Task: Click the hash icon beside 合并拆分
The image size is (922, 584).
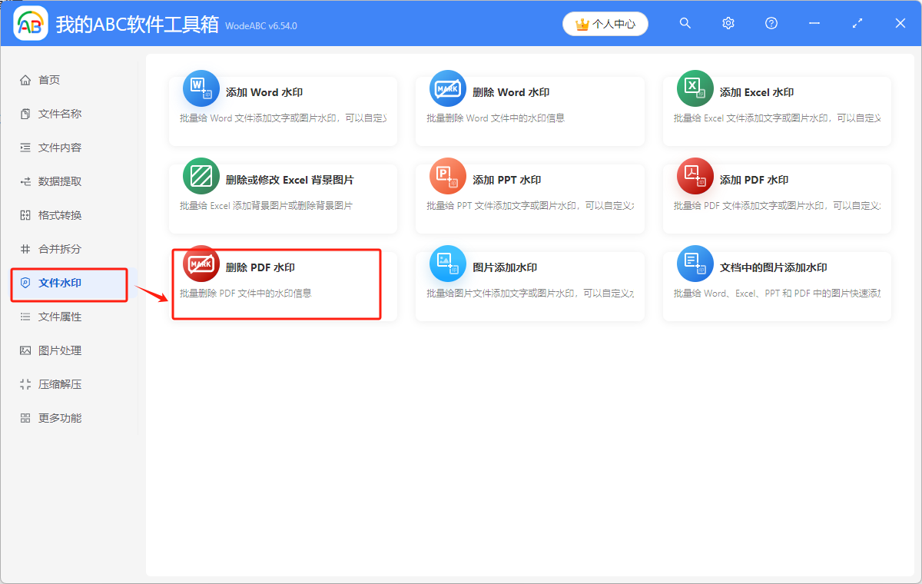Action: tap(25, 249)
